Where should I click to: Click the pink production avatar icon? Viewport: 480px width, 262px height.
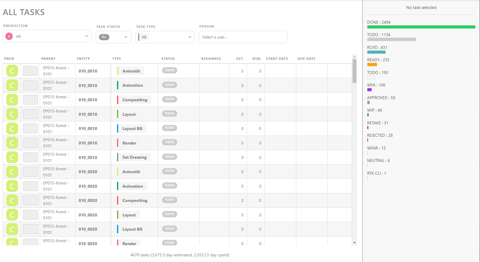(9, 36)
